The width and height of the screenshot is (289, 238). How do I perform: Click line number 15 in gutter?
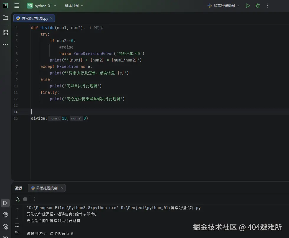16,119
